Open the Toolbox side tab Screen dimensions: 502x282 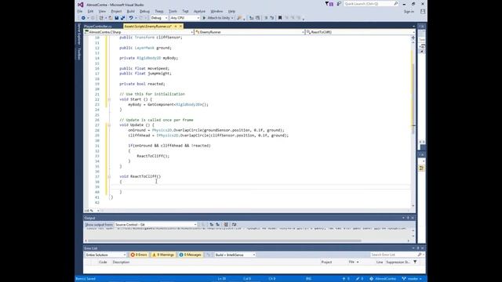click(x=78, y=54)
